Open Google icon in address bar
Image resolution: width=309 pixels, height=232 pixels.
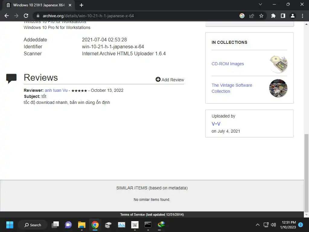(x=242, y=16)
